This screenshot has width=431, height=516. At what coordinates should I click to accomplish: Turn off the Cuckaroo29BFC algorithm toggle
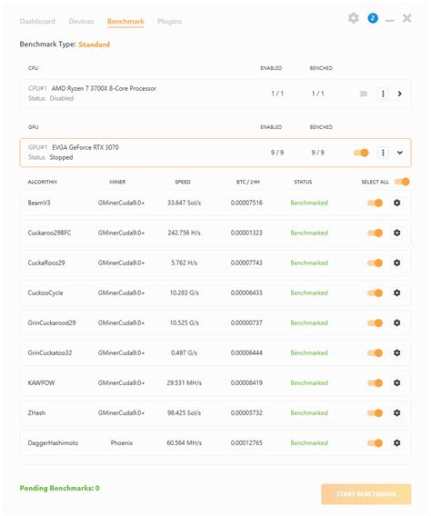click(x=375, y=233)
